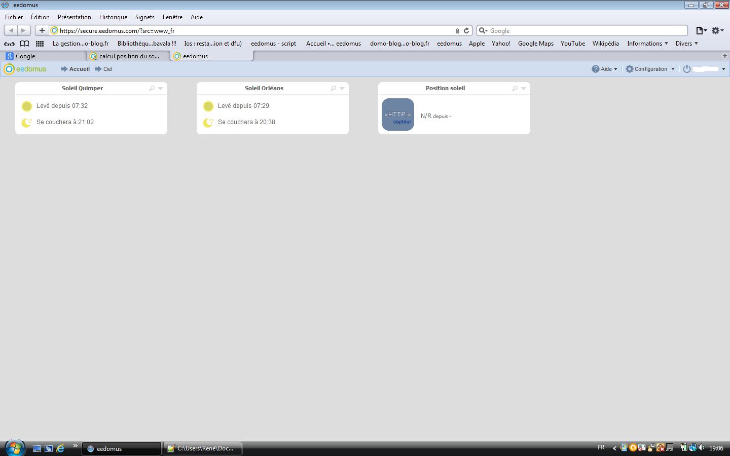Click the Google search field
The height and width of the screenshot is (456, 730).
tap(586, 31)
